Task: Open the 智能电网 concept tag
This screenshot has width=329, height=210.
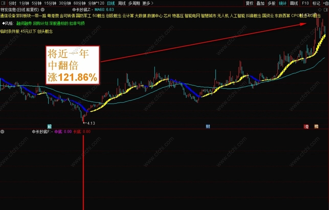Action: (192, 16)
